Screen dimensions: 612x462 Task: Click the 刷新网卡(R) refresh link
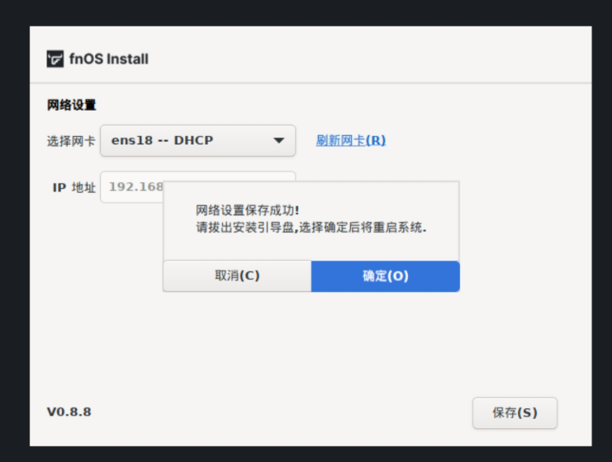point(350,140)
